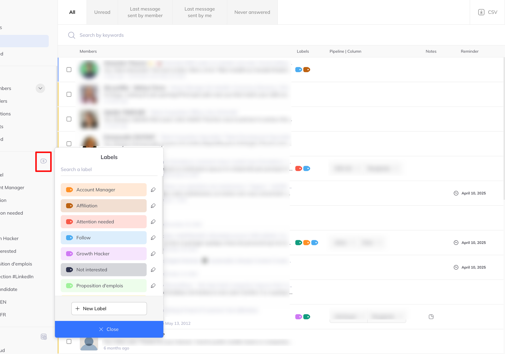
Task: Edit the Follow label pencil icon
Action: [x=153, y=238]
